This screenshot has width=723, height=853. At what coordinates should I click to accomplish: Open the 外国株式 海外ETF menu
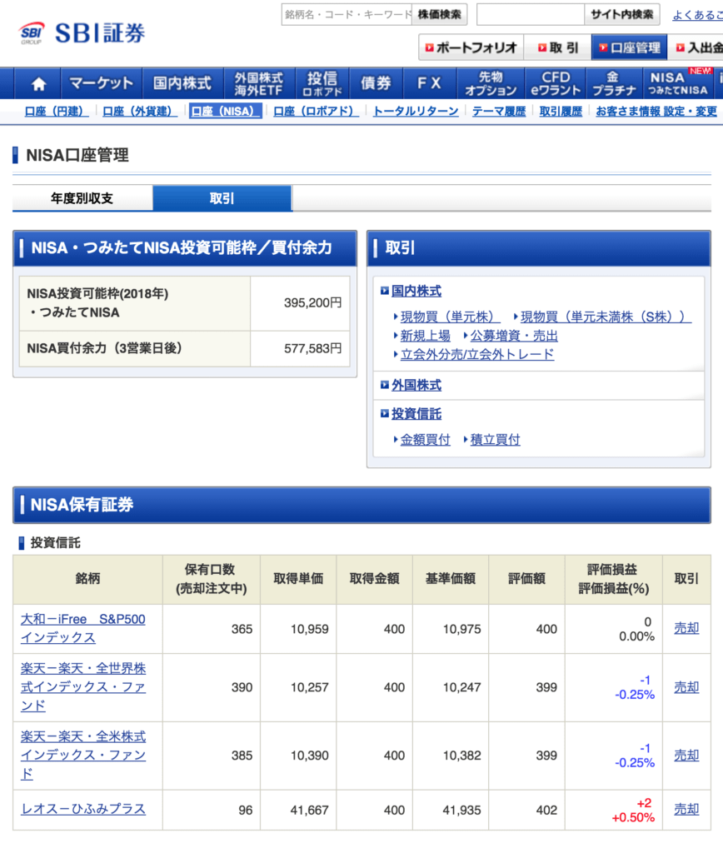259,84
